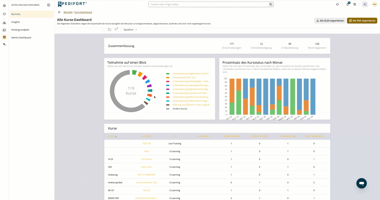Export as PDF
380x200 pixels.
(362, 21)
